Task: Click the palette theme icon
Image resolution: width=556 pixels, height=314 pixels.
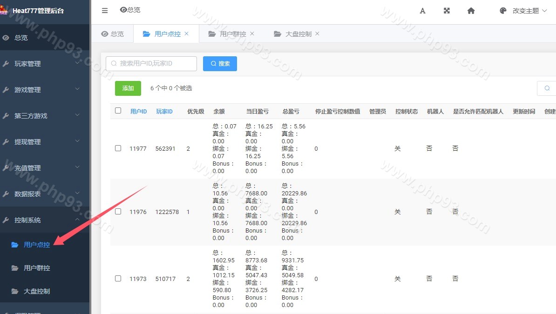Action: click(503, 11)
